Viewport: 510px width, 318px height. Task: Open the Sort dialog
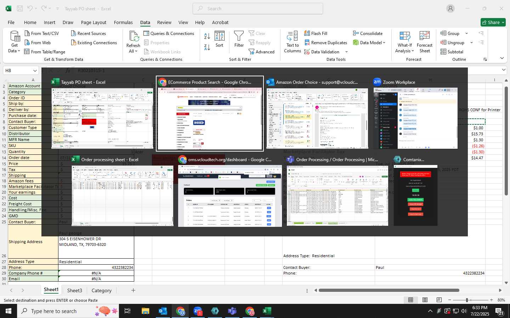(x=220, y=39)
